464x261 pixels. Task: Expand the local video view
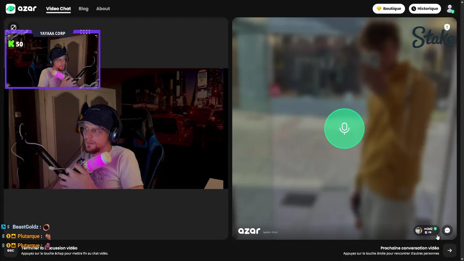tap(13, 28)
